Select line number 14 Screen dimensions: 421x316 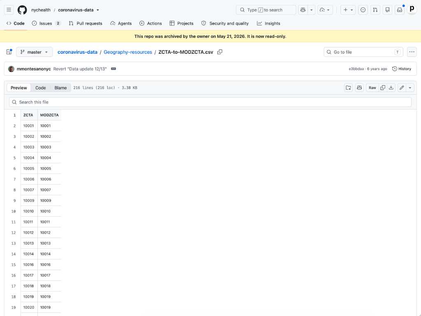point(14,254)
